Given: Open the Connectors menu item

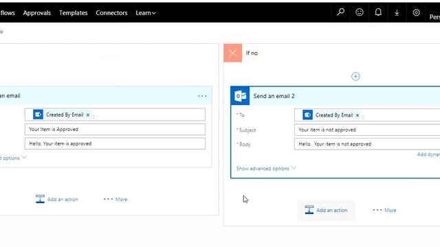Looking at the screenshot, I should (111, 13).
